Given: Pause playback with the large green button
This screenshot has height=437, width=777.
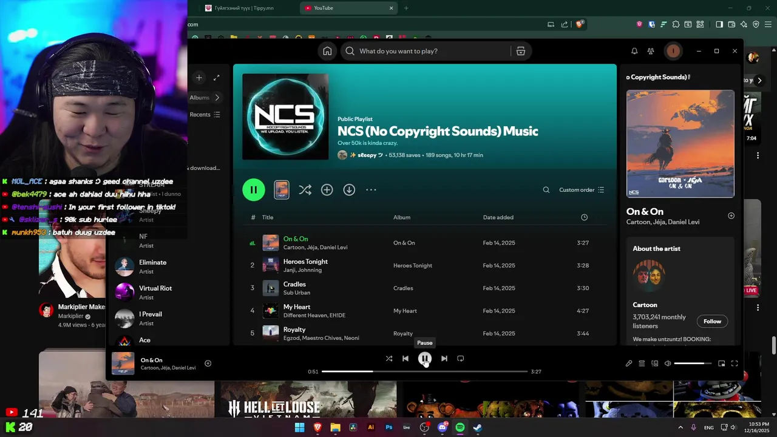Looking at the screenshot, I should tap(254, 190).
